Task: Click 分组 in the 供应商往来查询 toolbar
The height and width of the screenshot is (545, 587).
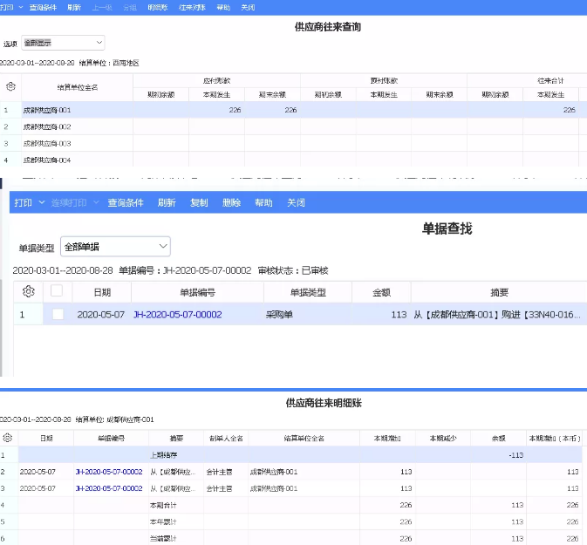Action: [x=130, y=7]
